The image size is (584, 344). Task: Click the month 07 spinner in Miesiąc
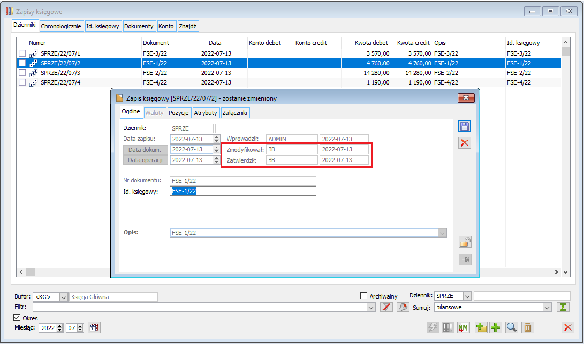click(x=80, y=328)
